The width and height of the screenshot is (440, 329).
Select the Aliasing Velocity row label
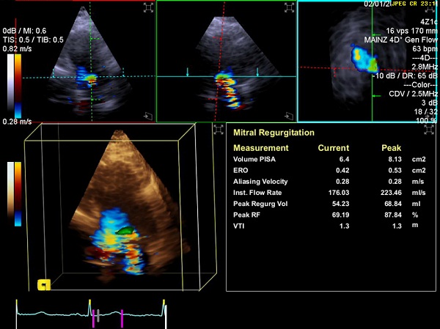tap(260, 182)
